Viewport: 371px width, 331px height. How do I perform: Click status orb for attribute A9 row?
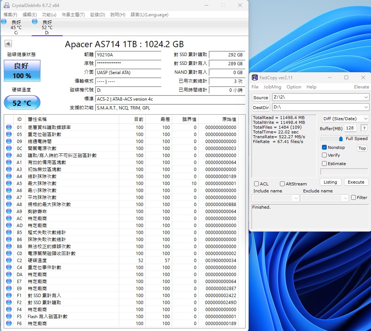(x=9, y=211)
